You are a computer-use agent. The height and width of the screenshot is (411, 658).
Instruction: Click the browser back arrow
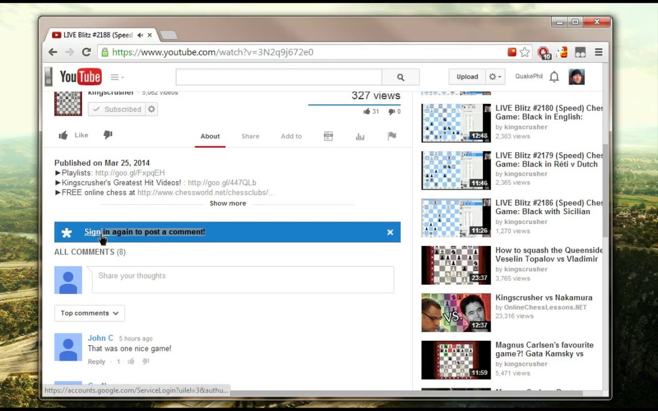pos(53,52)
